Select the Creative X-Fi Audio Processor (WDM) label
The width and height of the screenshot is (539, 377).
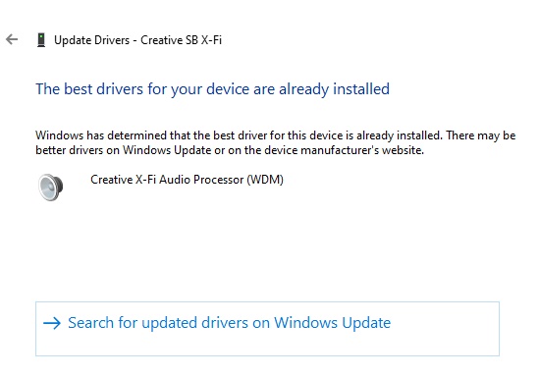187,180
